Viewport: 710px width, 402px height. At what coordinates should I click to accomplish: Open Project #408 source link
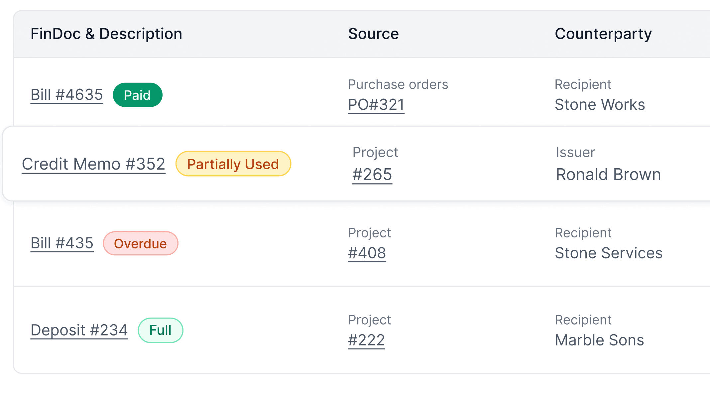pyautogui.click(x=367, y=253)
